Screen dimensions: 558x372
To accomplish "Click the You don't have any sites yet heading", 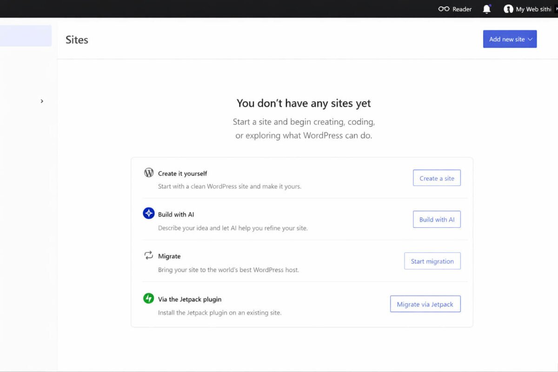I will pyautogui.click(x=304, y=103).
